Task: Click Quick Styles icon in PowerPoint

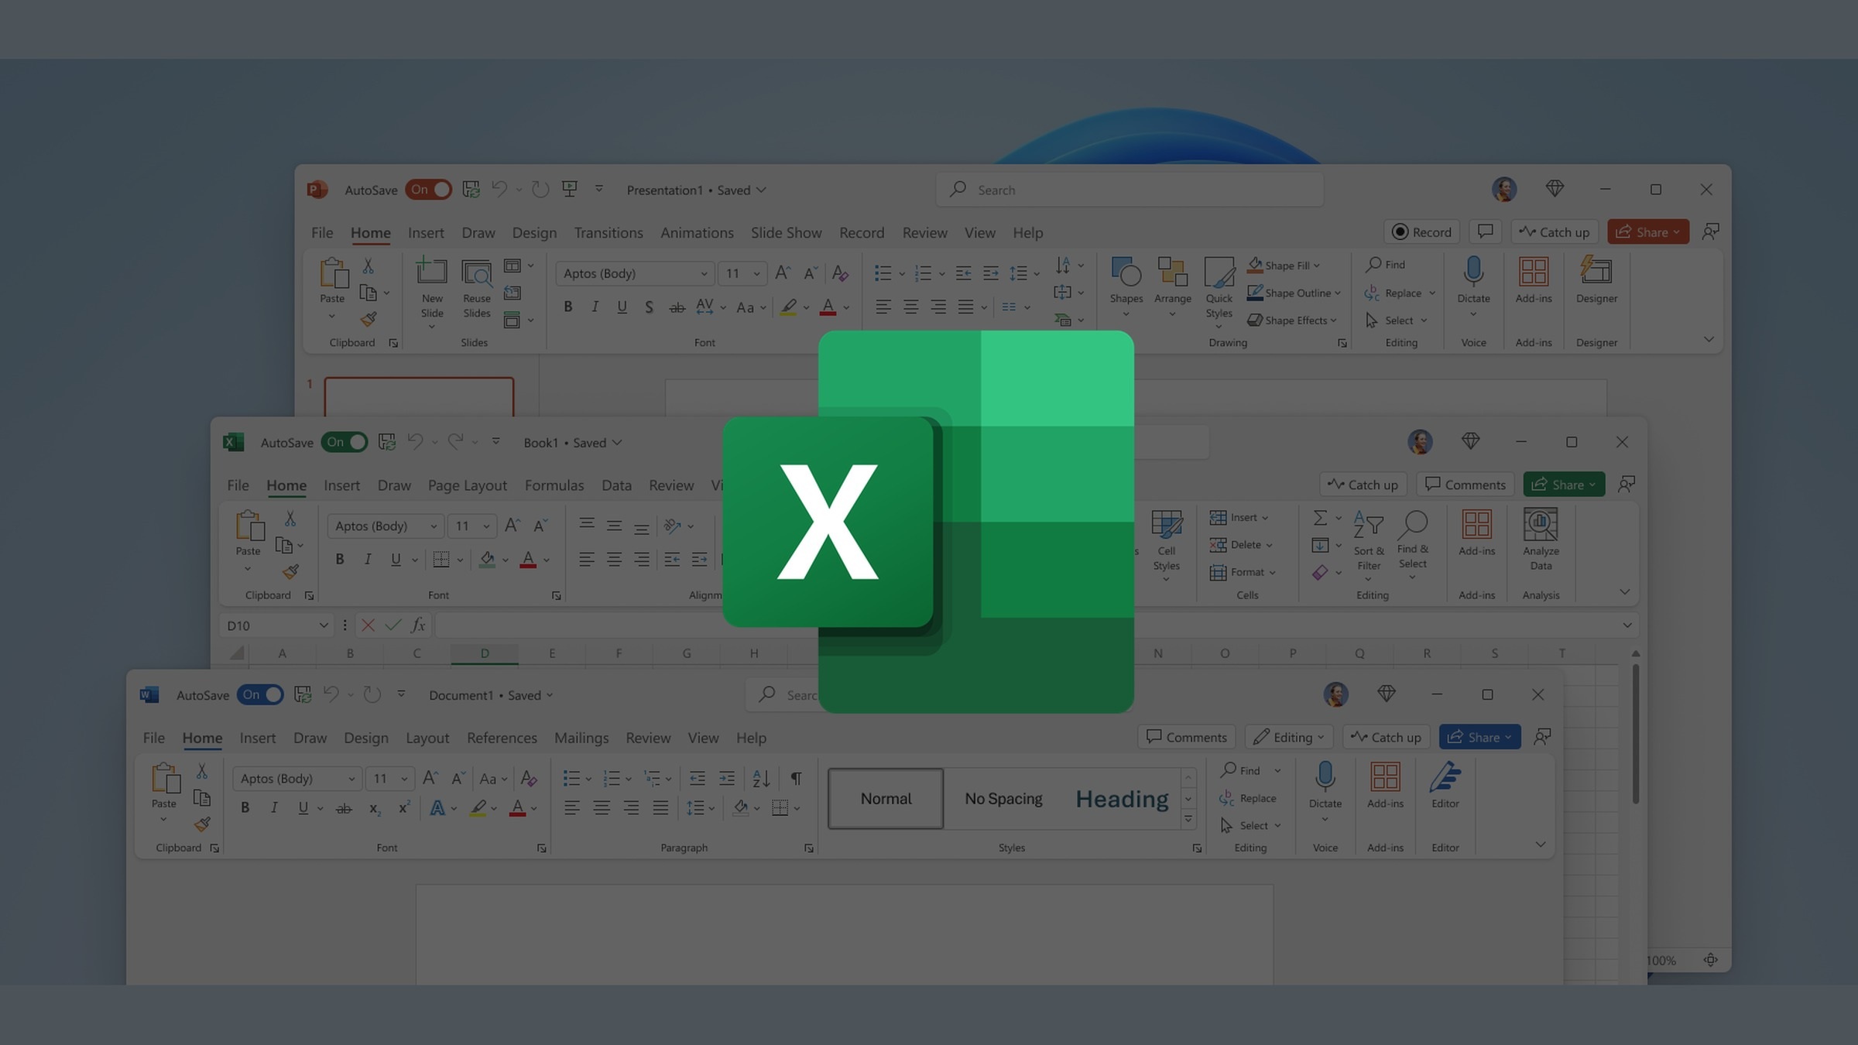Action: point(1219,272)
